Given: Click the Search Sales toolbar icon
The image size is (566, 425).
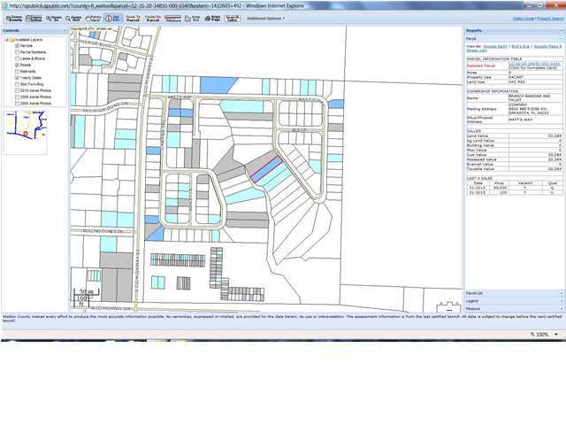Looking at the screenshot, I should (232, 18).
